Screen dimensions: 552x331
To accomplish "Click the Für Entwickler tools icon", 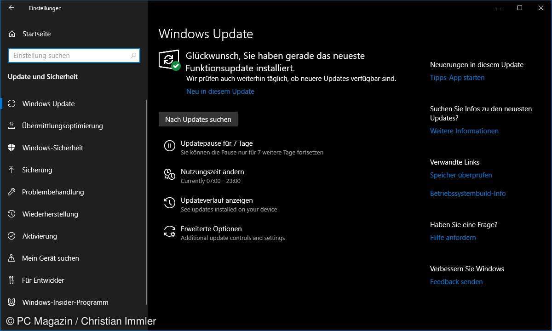I will coord(12,280).
